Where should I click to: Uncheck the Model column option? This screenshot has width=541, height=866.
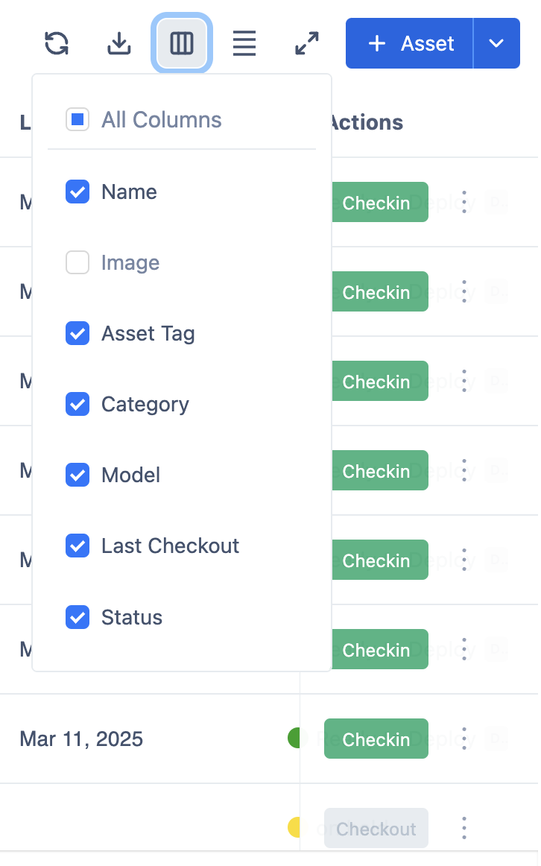click(x=77, y=475)
